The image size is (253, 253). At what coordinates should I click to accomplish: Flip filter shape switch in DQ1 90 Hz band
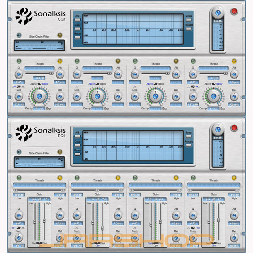pyautogui.click(x=18, y=228)
